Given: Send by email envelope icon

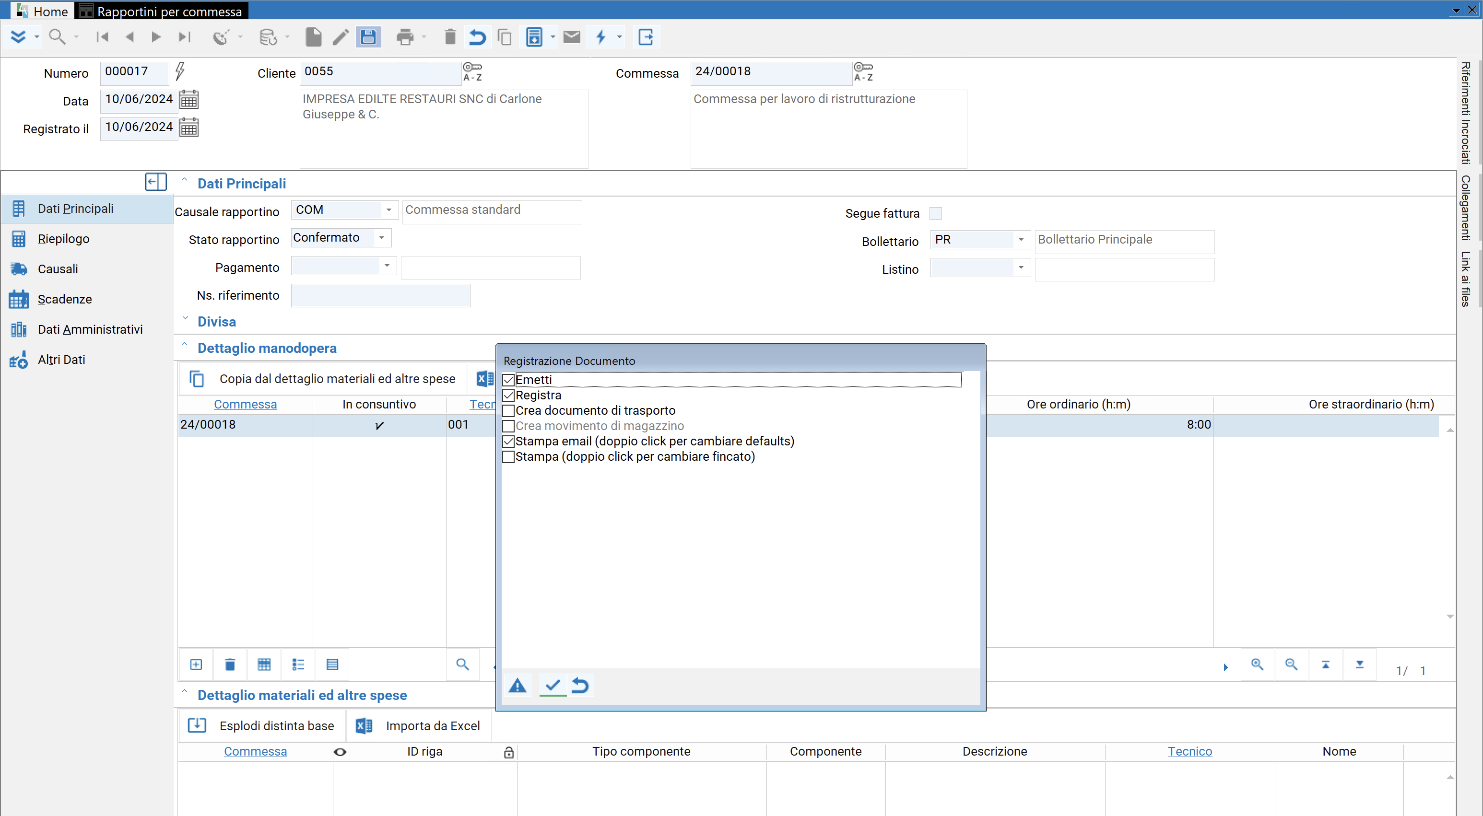Looking at the screenshot, I should 572,37.
